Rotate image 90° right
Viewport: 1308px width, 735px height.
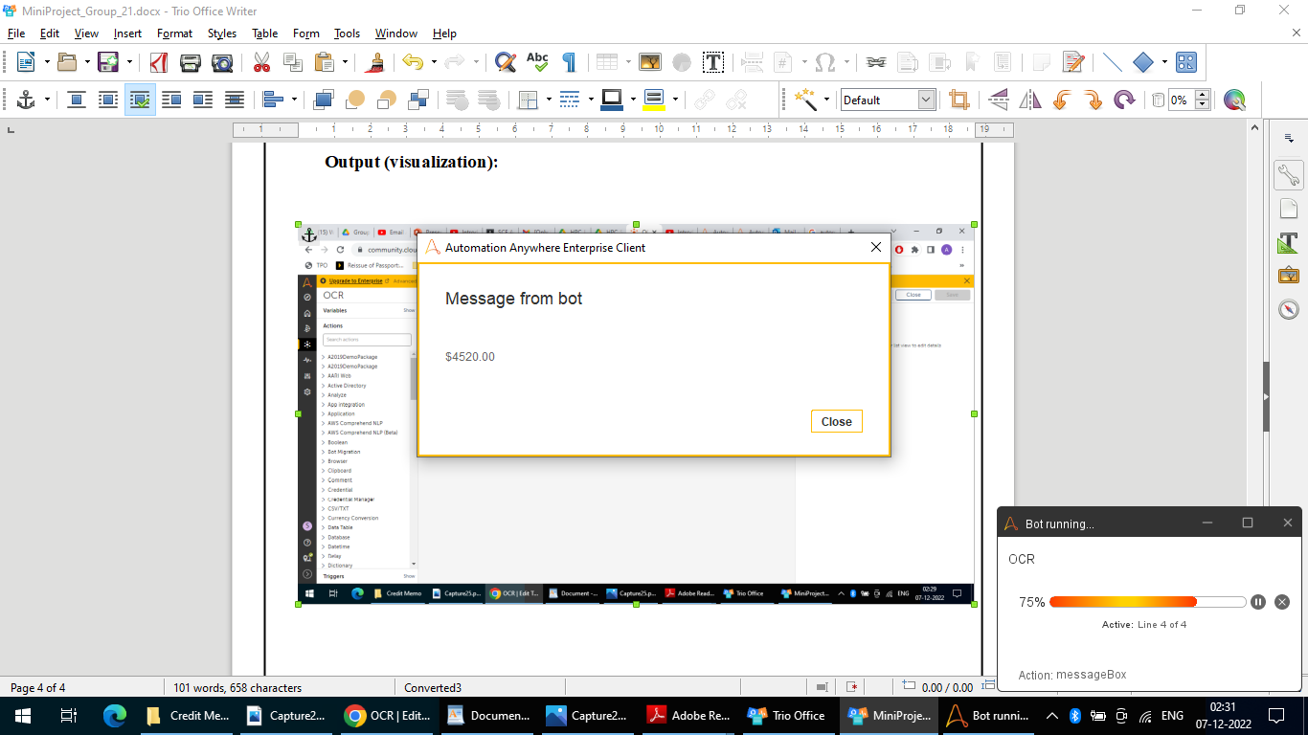tap(1093, 100)
